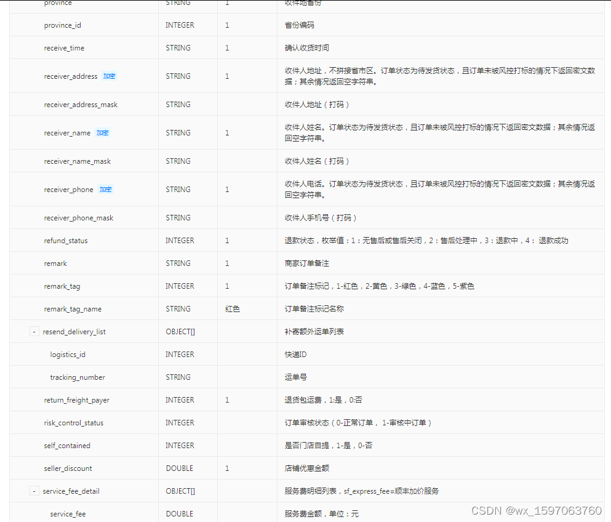
Task: Click INTEGER type of risk_control_status
Action: (180, 423)
